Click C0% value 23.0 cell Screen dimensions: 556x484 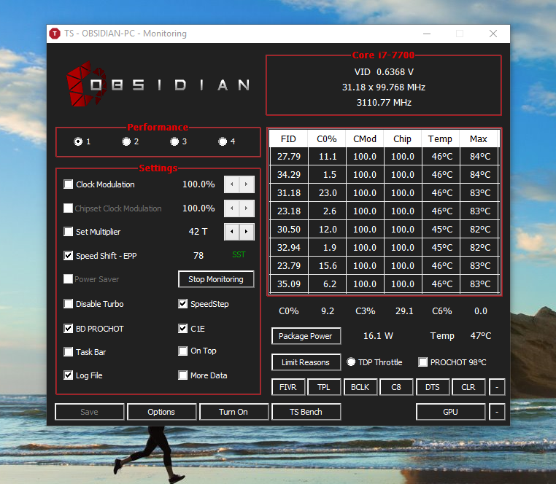pos(328,192)
